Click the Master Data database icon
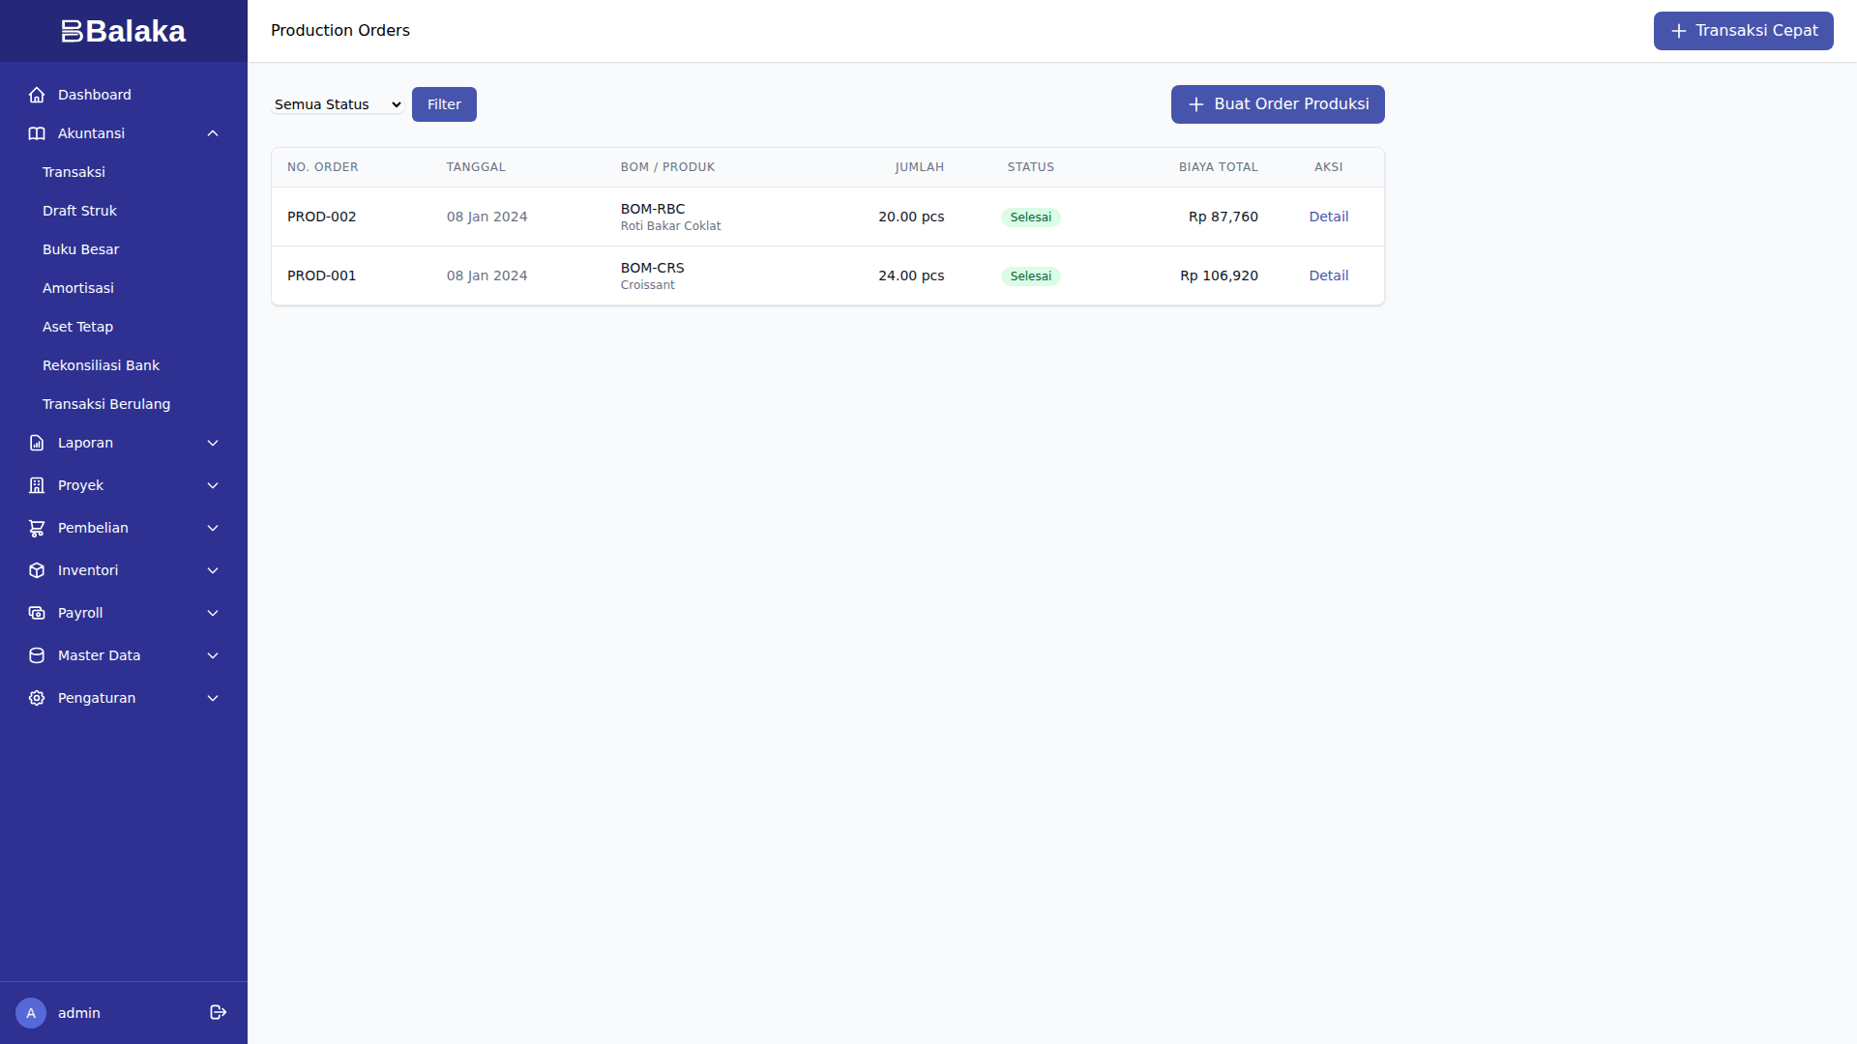This screenshot has width=1857, height=1044. point(37,655)
